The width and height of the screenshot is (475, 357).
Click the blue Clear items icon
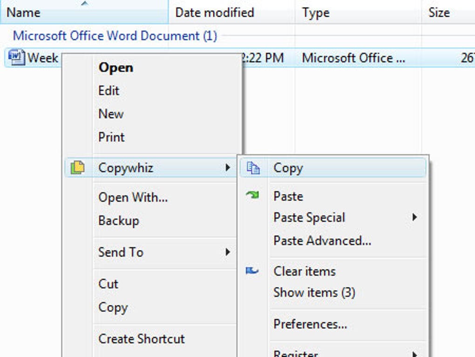[x=252, y=270]
